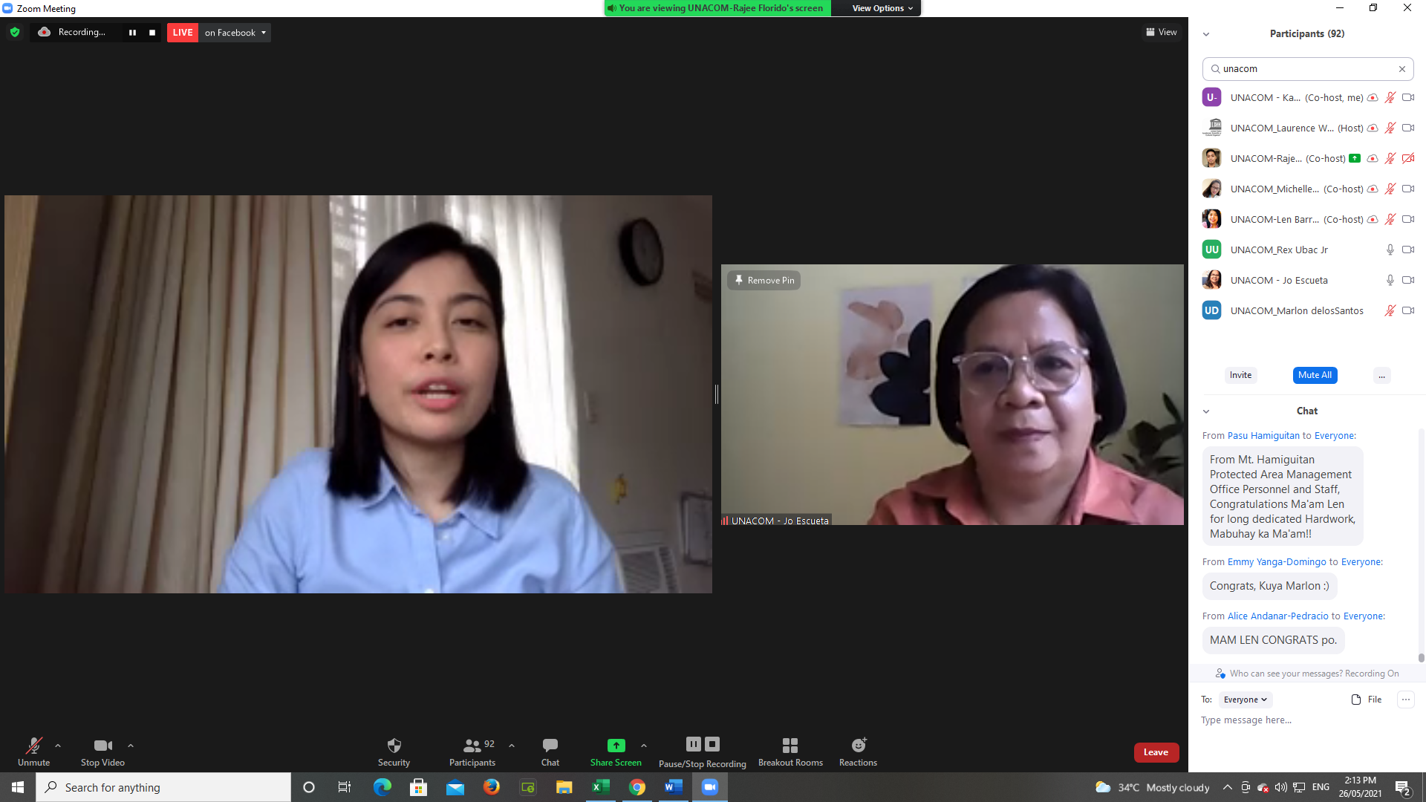This screenshot has height=802, width=1426.
Task: Open Firefox from the taskbar
Action: (492, 787)
